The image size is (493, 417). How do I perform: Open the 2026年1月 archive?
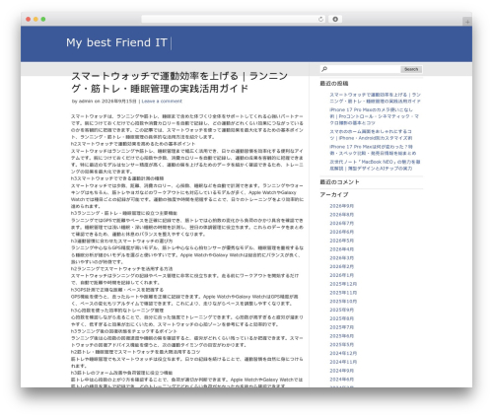click(342, 275)
